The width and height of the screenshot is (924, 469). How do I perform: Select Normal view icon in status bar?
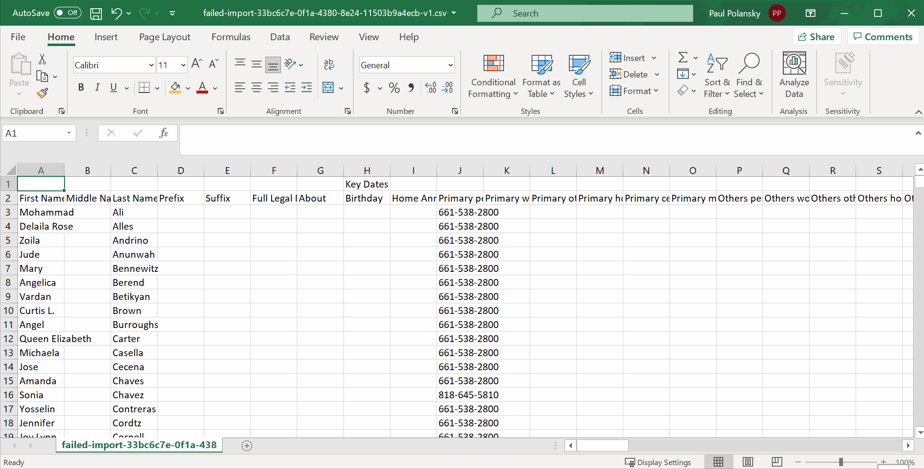[x=719, y=462]
